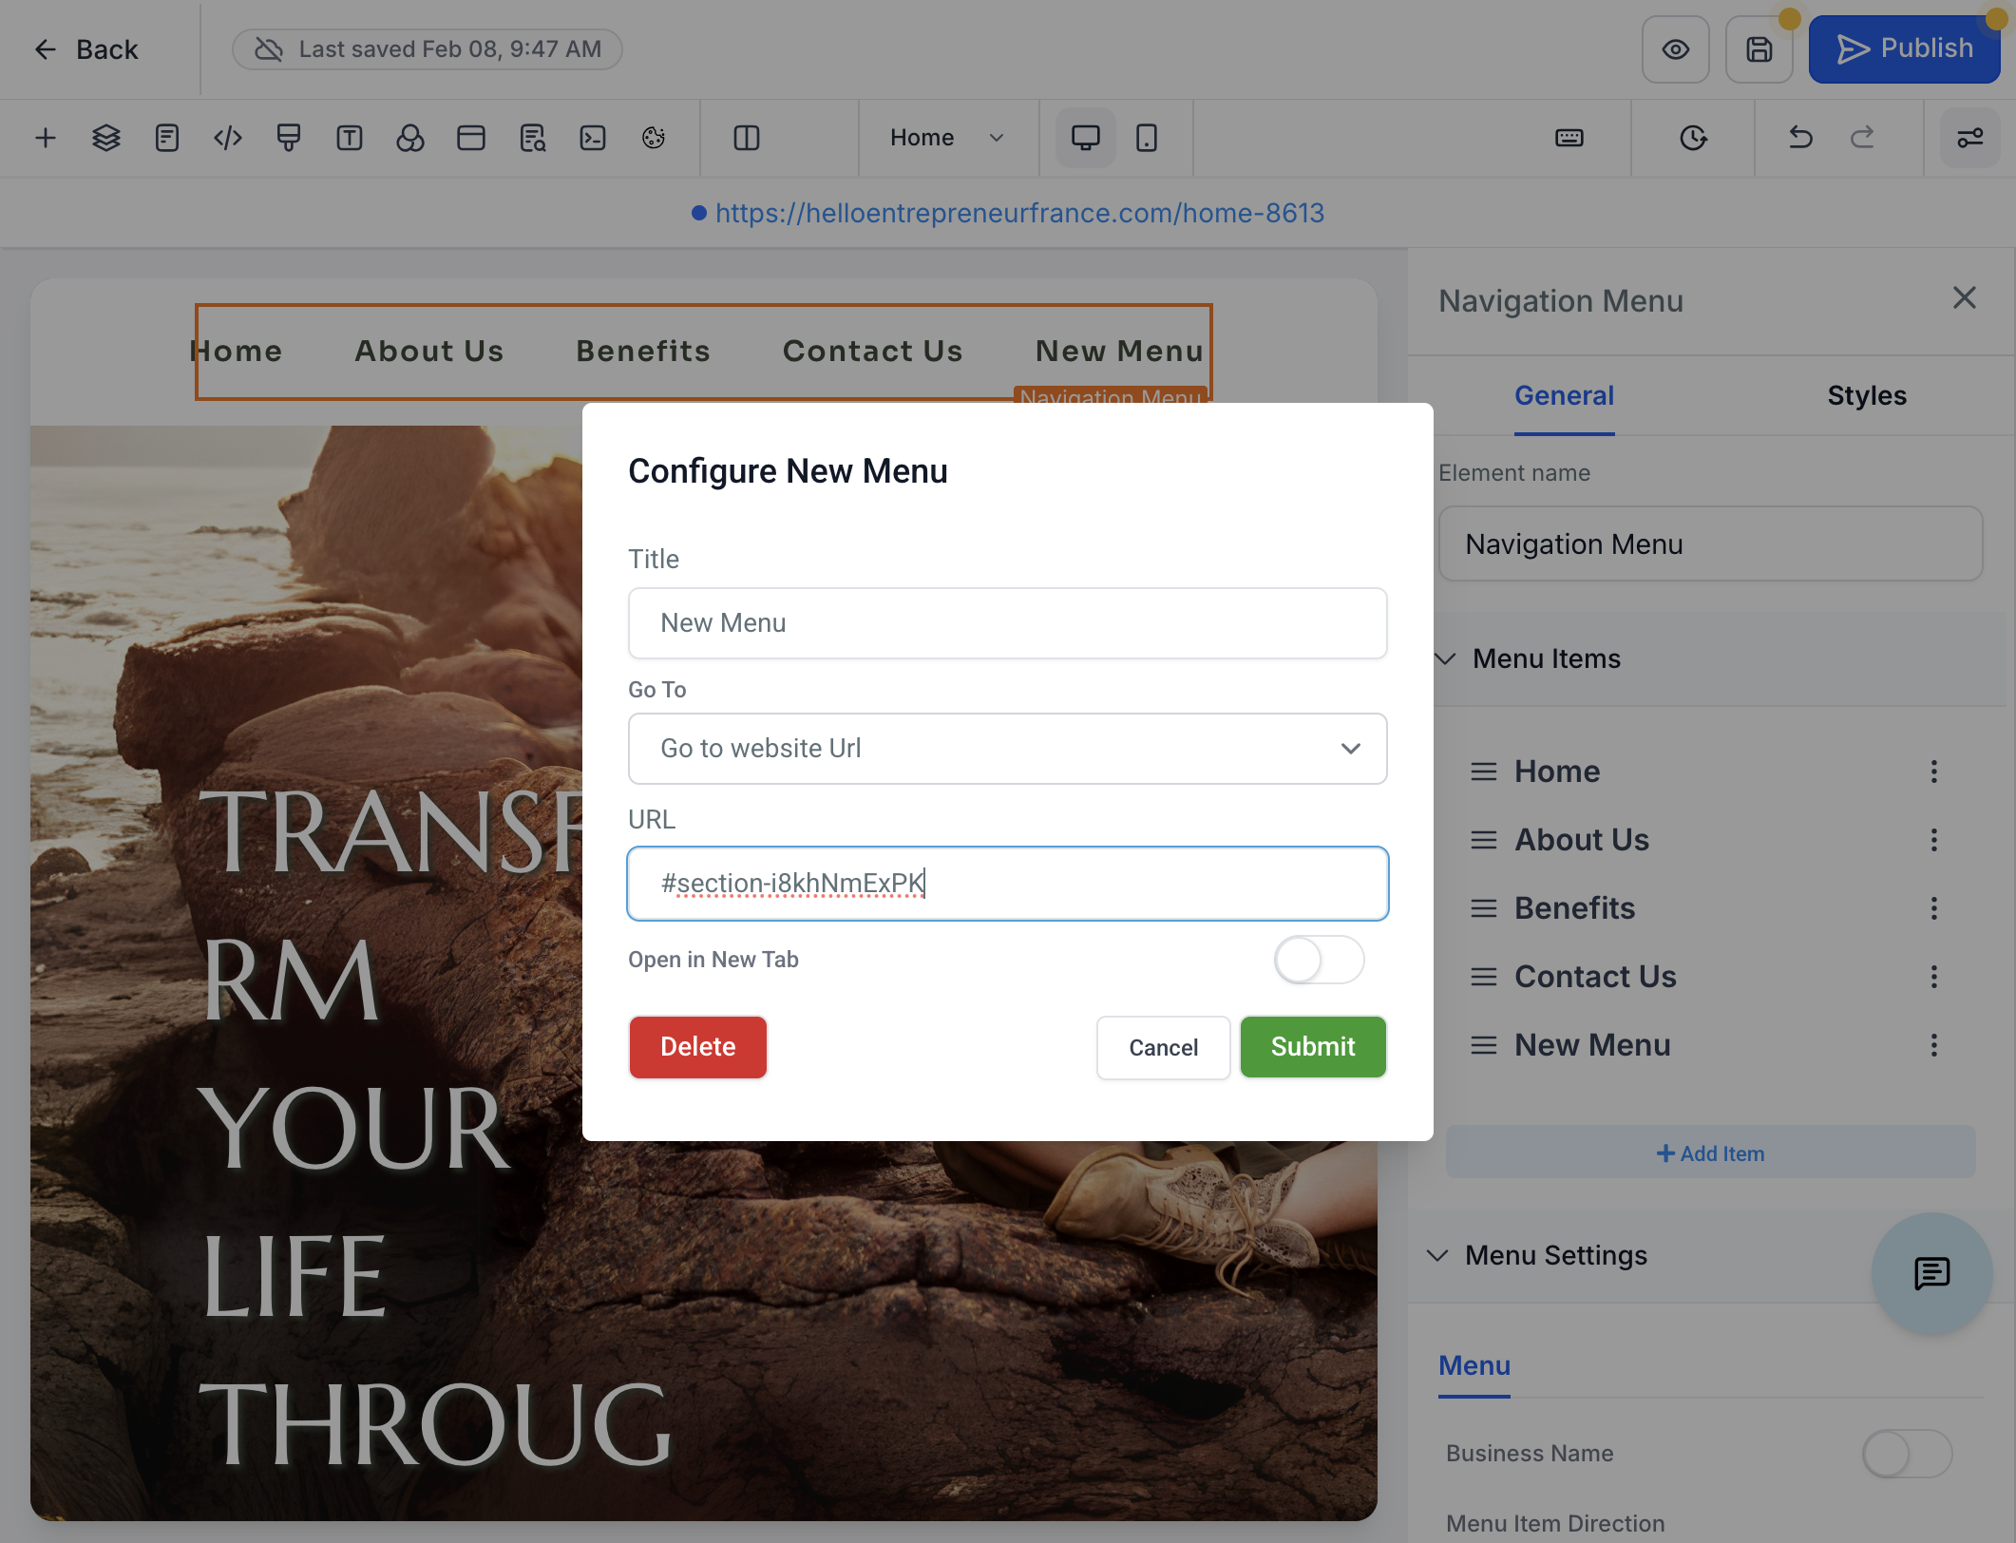Open keyboard shortcuts icon
The image size is (2016, 1543).
1569,138
